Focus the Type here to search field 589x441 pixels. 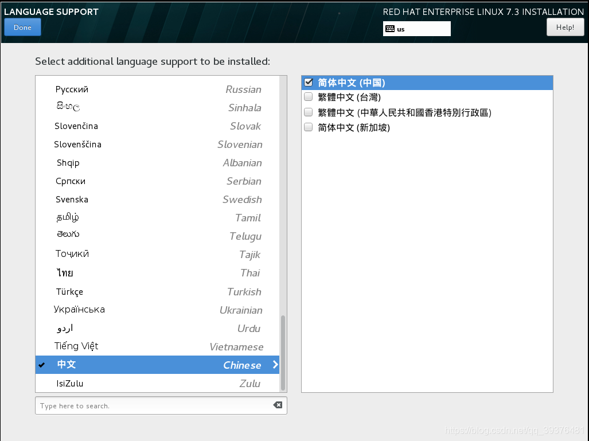point(161,405)
